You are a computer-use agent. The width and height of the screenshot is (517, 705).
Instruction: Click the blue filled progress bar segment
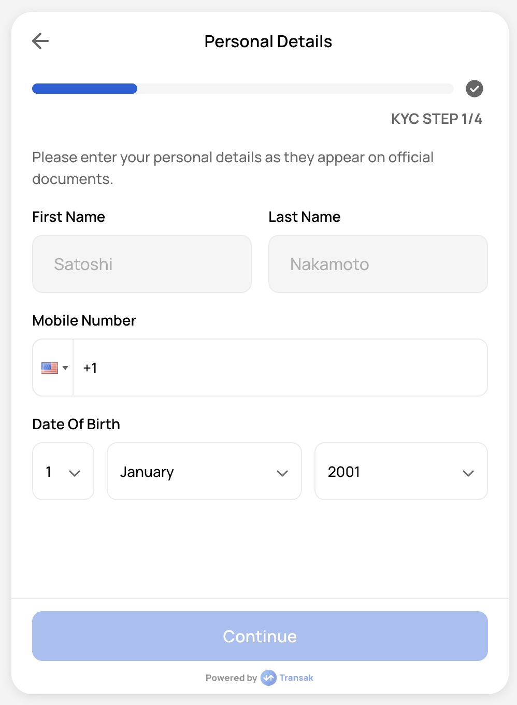[84, 89]
